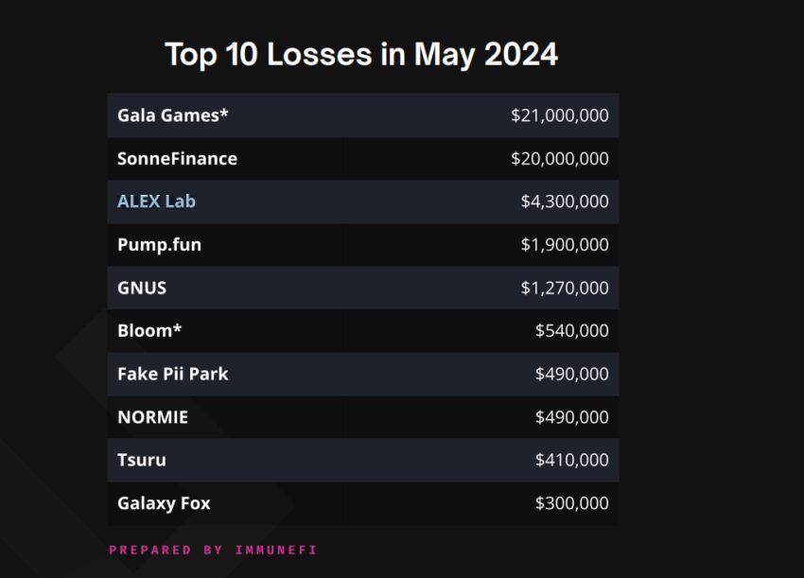Screen dimensions: 804x578
Task: Click the SonneFinance entry
Action: (178, 159)
